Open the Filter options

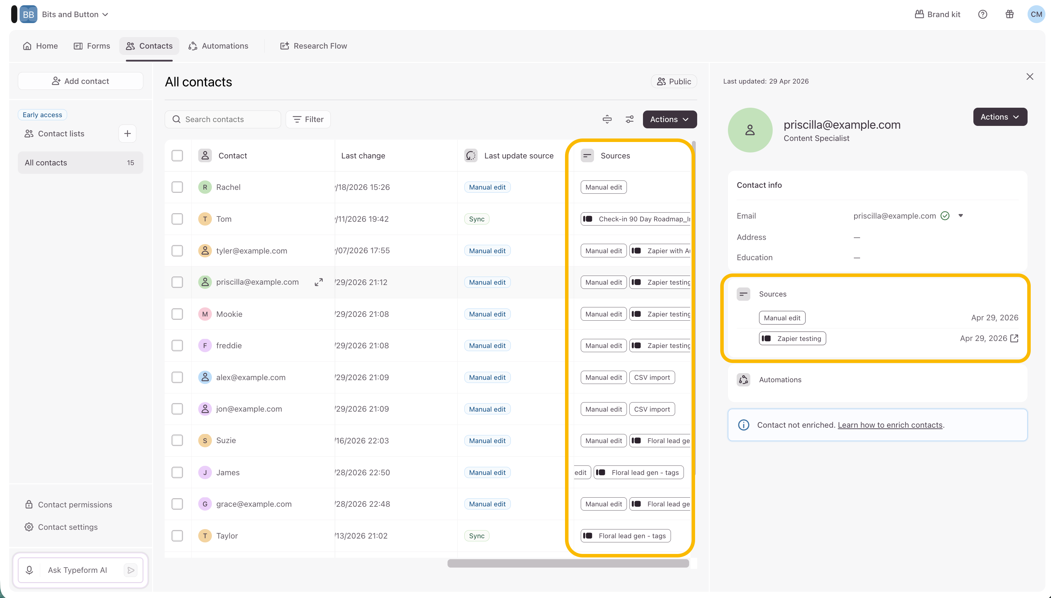308,120
